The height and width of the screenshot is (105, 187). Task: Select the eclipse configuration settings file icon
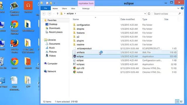coord(75,60)
